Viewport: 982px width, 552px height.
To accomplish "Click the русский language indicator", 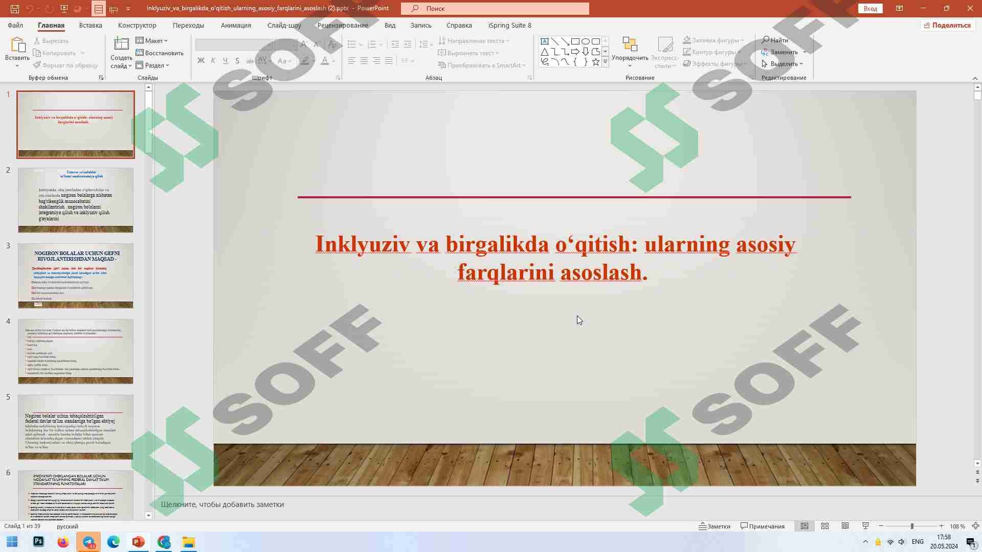I will click(68, 526).
